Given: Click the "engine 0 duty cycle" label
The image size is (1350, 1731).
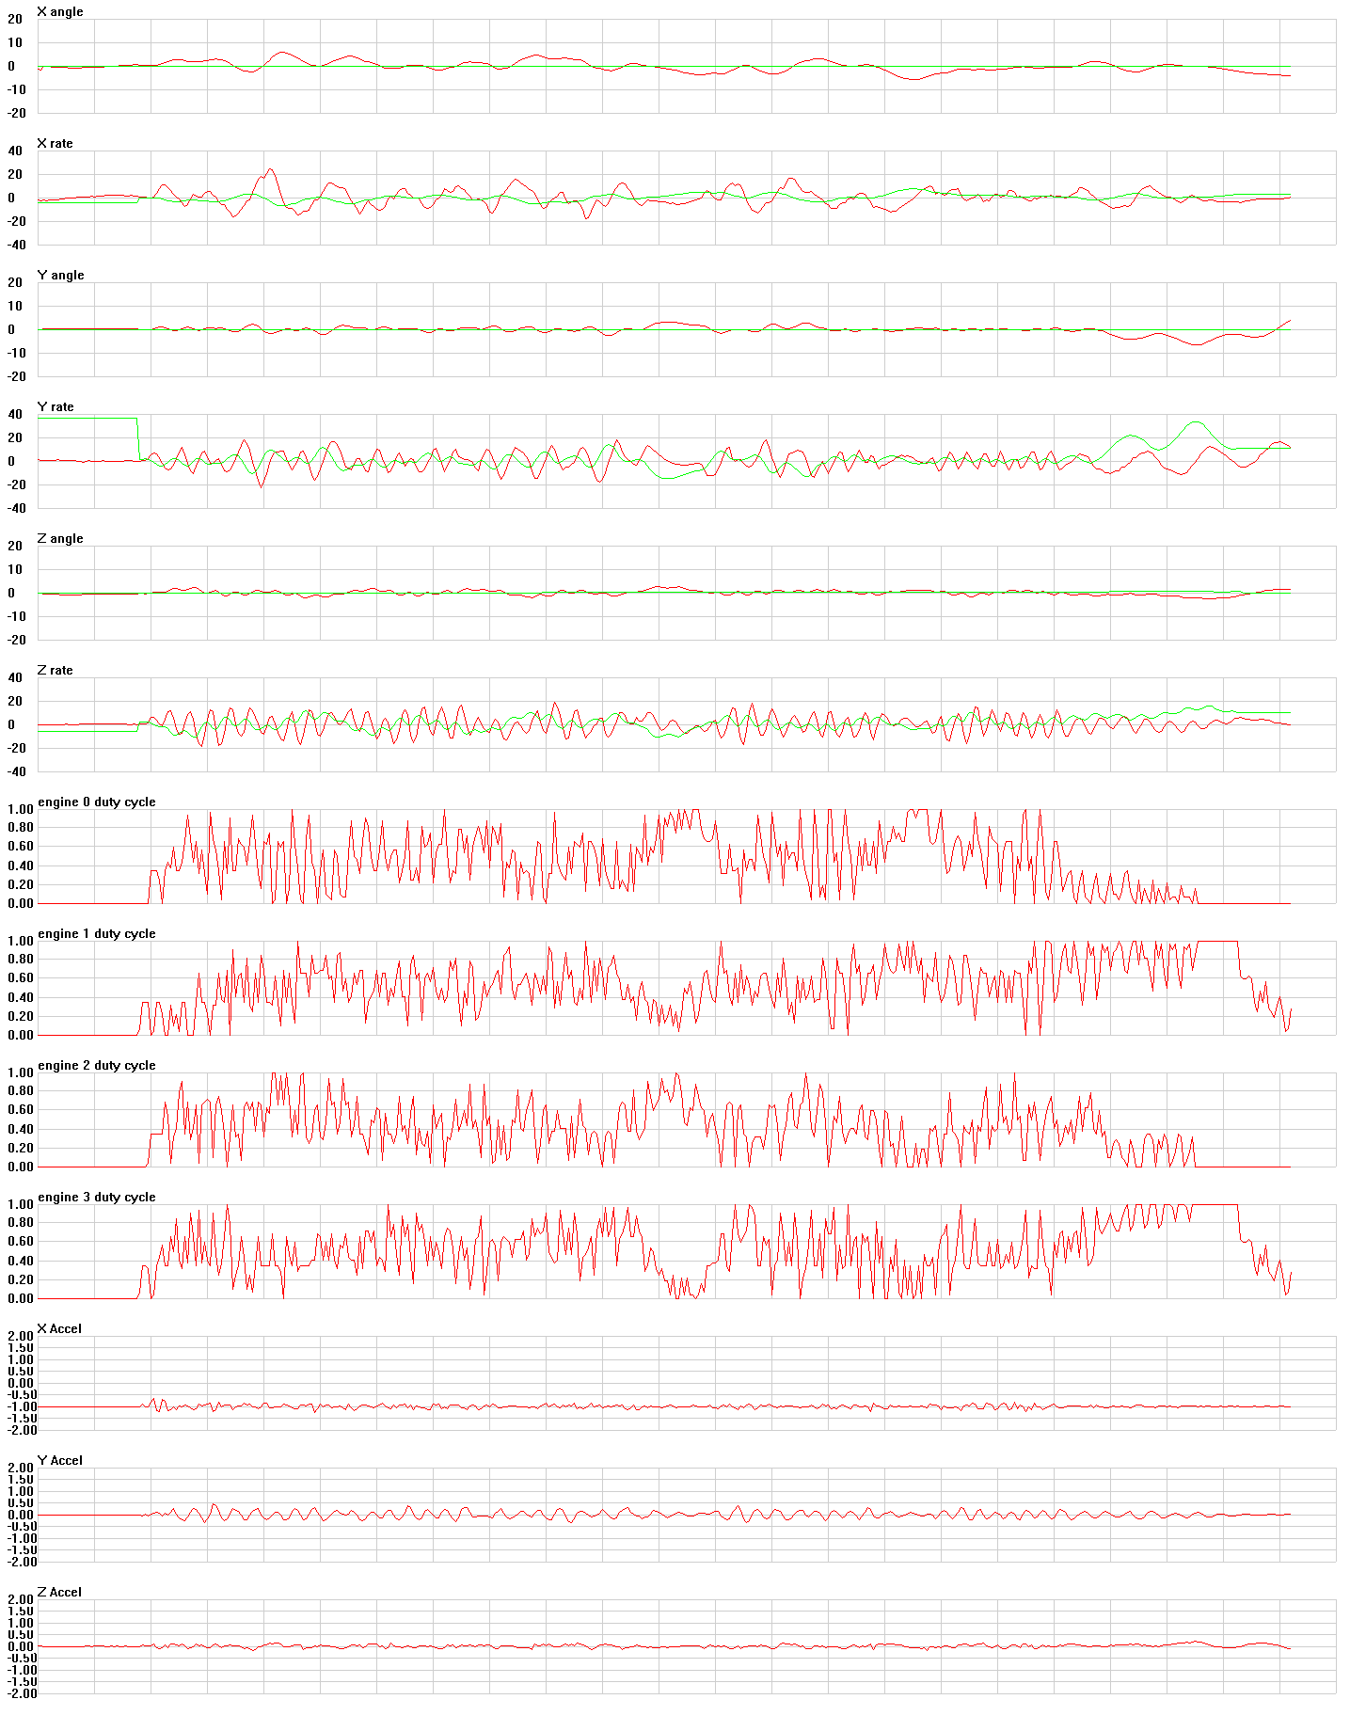Looking at the screenshot, I should tap(96, 802).
